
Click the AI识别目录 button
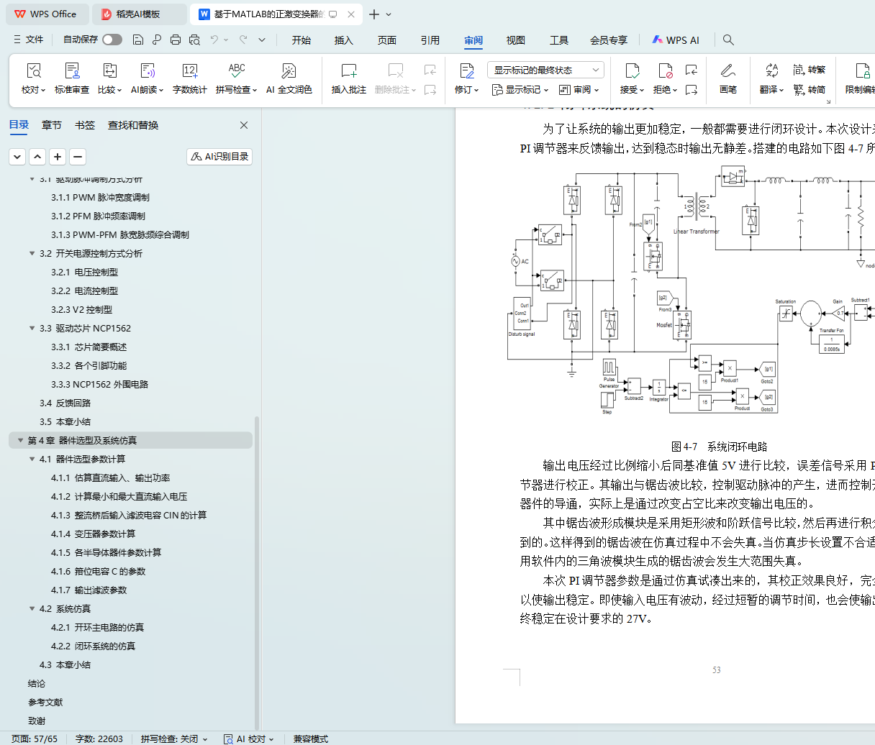(219, 156)
